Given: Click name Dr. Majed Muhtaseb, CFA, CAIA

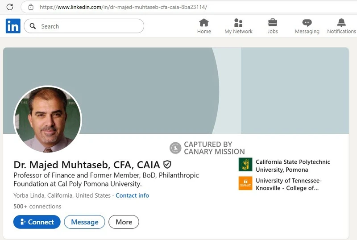Looking at the screenshot, I should (87, 165).
